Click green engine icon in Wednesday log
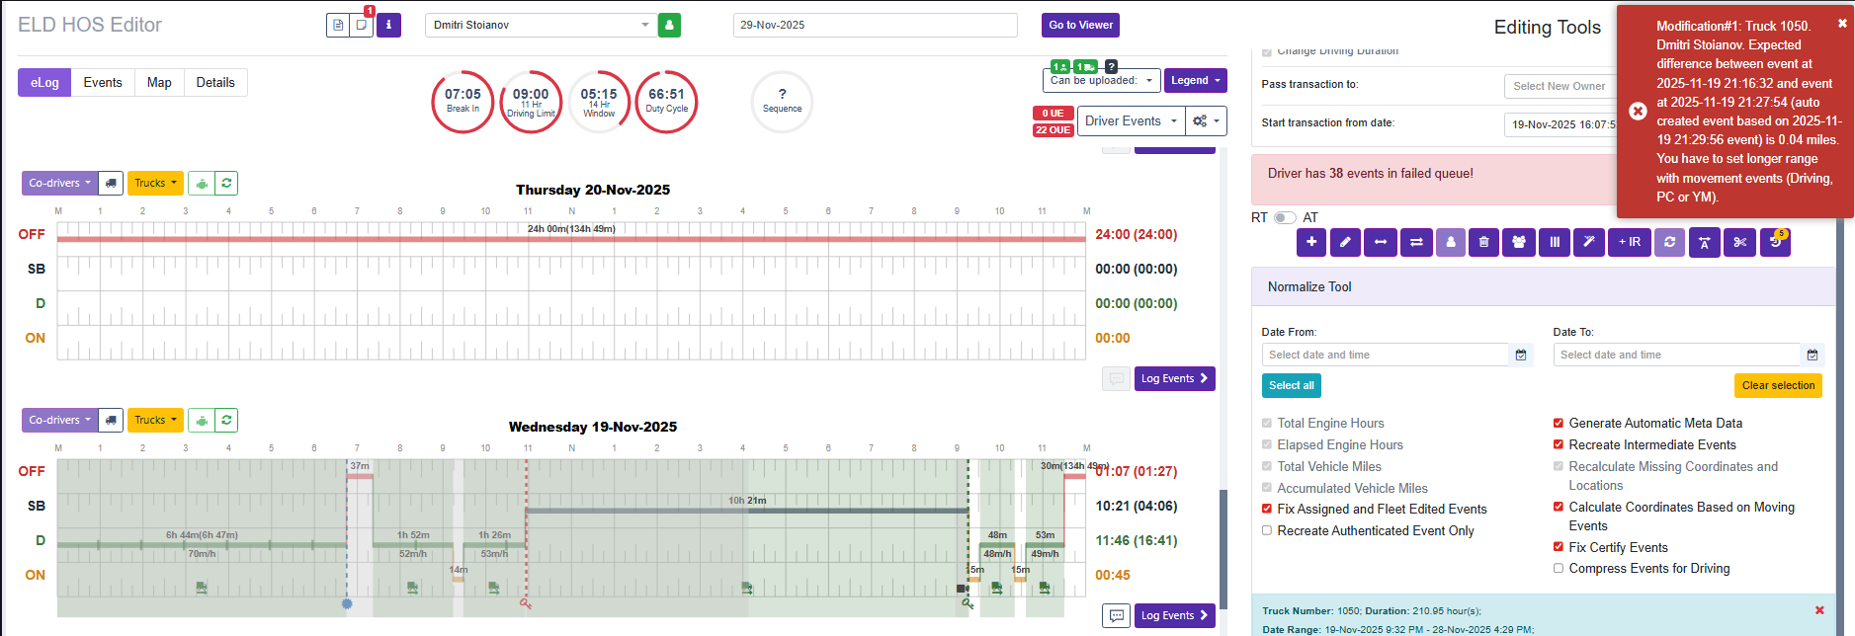Image resolution: width=1855 pixels, height=636 pixels. point(202,420)
